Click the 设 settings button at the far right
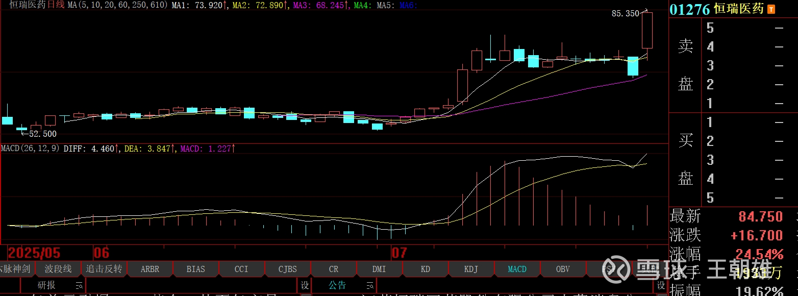Viewport: 798px width, 296px height. point(661,285)
